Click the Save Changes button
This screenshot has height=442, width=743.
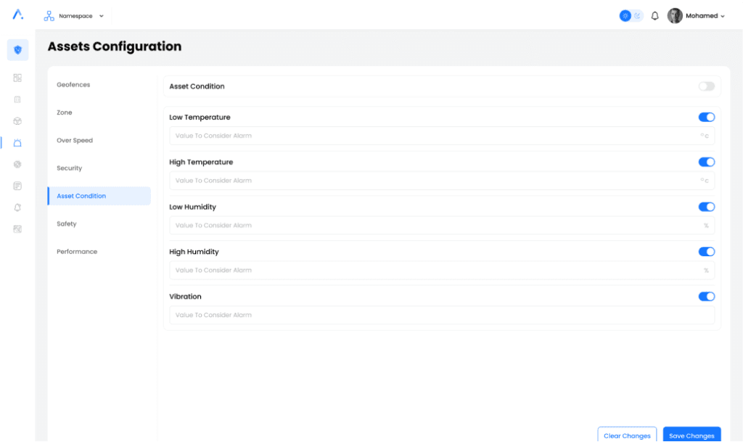[691, 435]
